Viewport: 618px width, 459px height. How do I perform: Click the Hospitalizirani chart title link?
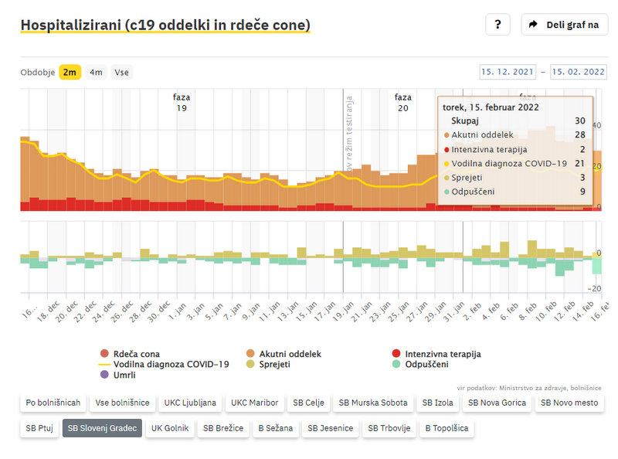coord(165,25)
